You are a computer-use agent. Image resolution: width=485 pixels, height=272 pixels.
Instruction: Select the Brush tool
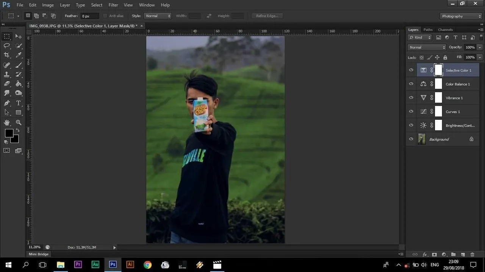pos(18,65)
